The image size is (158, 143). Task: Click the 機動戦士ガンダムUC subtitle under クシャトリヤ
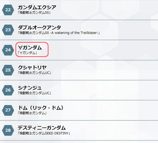click(34, 73)
